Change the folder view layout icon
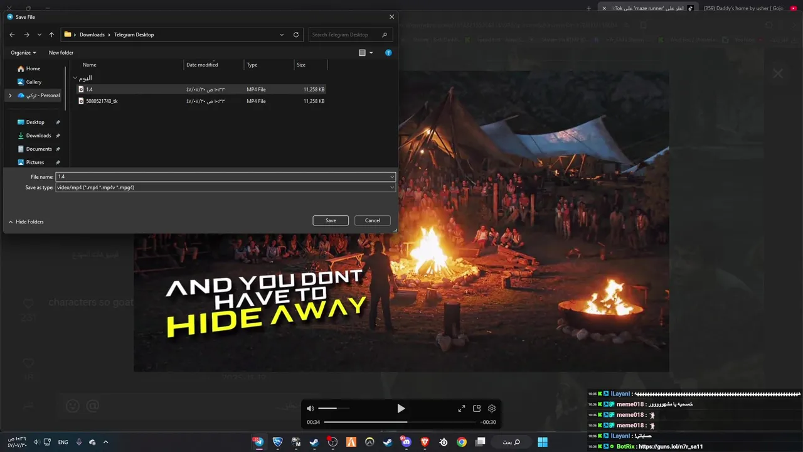803x452 pixels. 362,53
